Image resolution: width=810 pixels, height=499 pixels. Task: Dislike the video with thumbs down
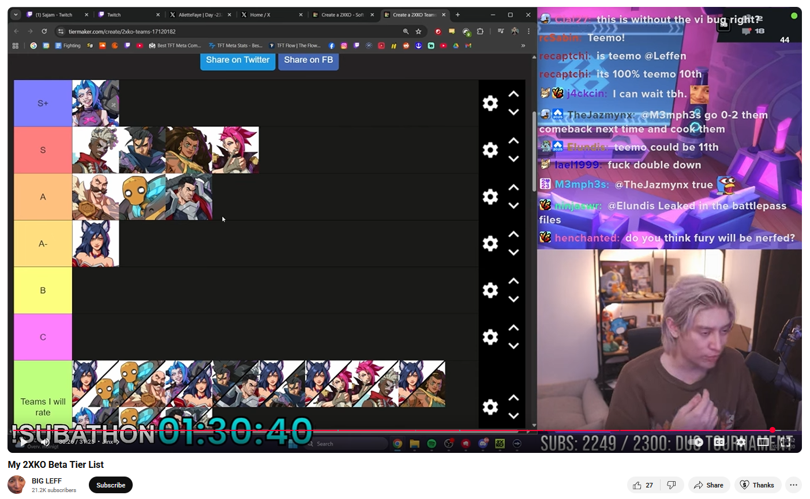[x=672, y=485]
